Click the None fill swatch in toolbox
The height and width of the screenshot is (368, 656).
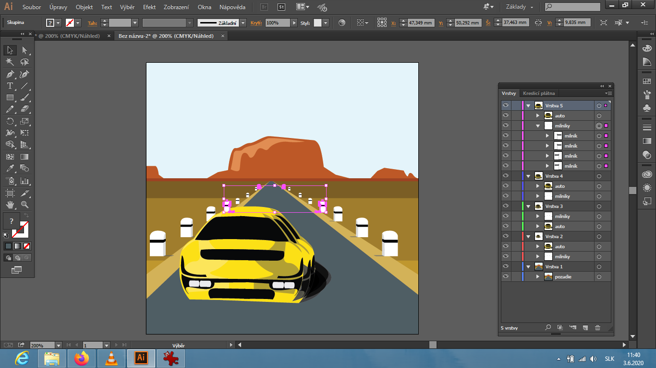coord(27,246)
